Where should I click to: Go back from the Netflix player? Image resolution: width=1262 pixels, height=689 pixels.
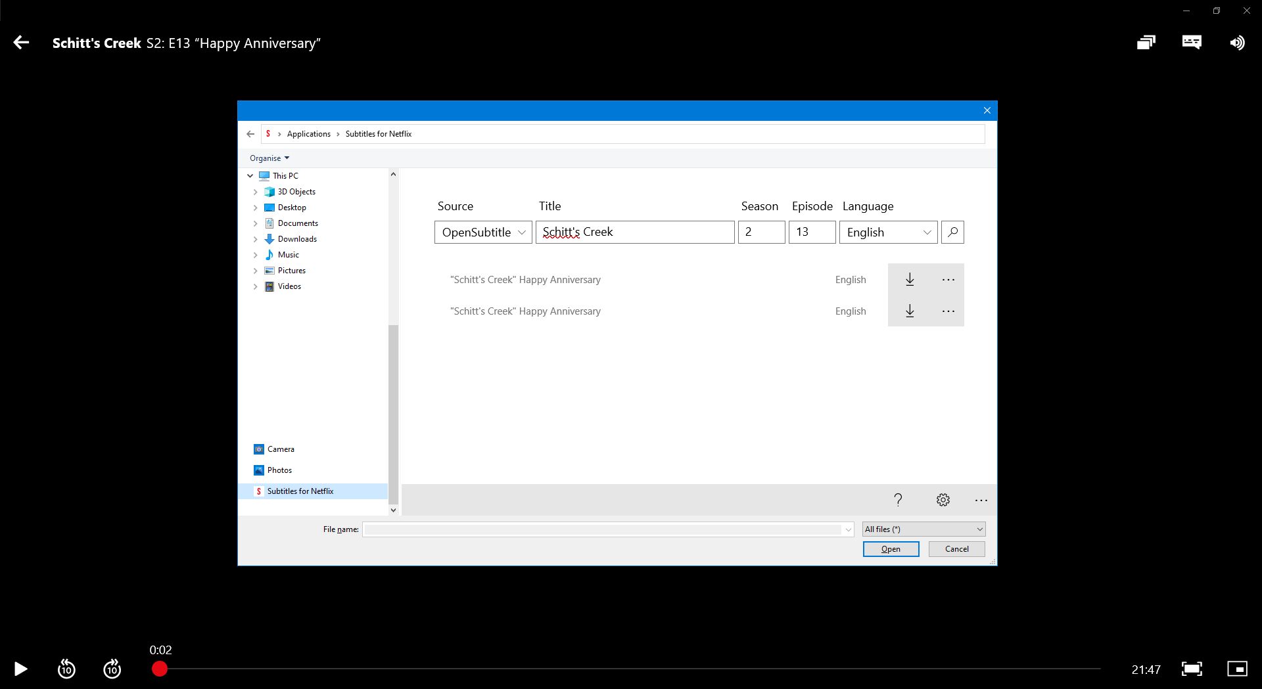21,43
